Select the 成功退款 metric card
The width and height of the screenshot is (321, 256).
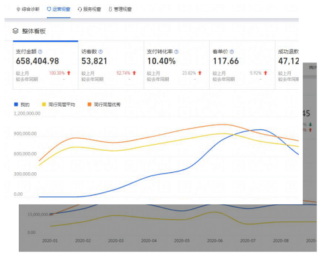click(x=287, y=65)
